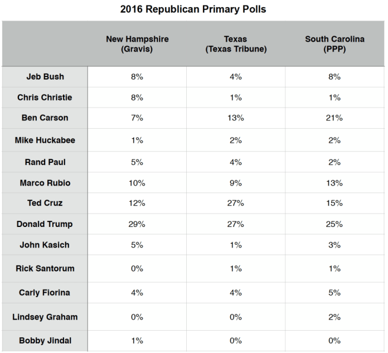Select the Texas (Texas Tribune) column header

click(x=236, y=44)
